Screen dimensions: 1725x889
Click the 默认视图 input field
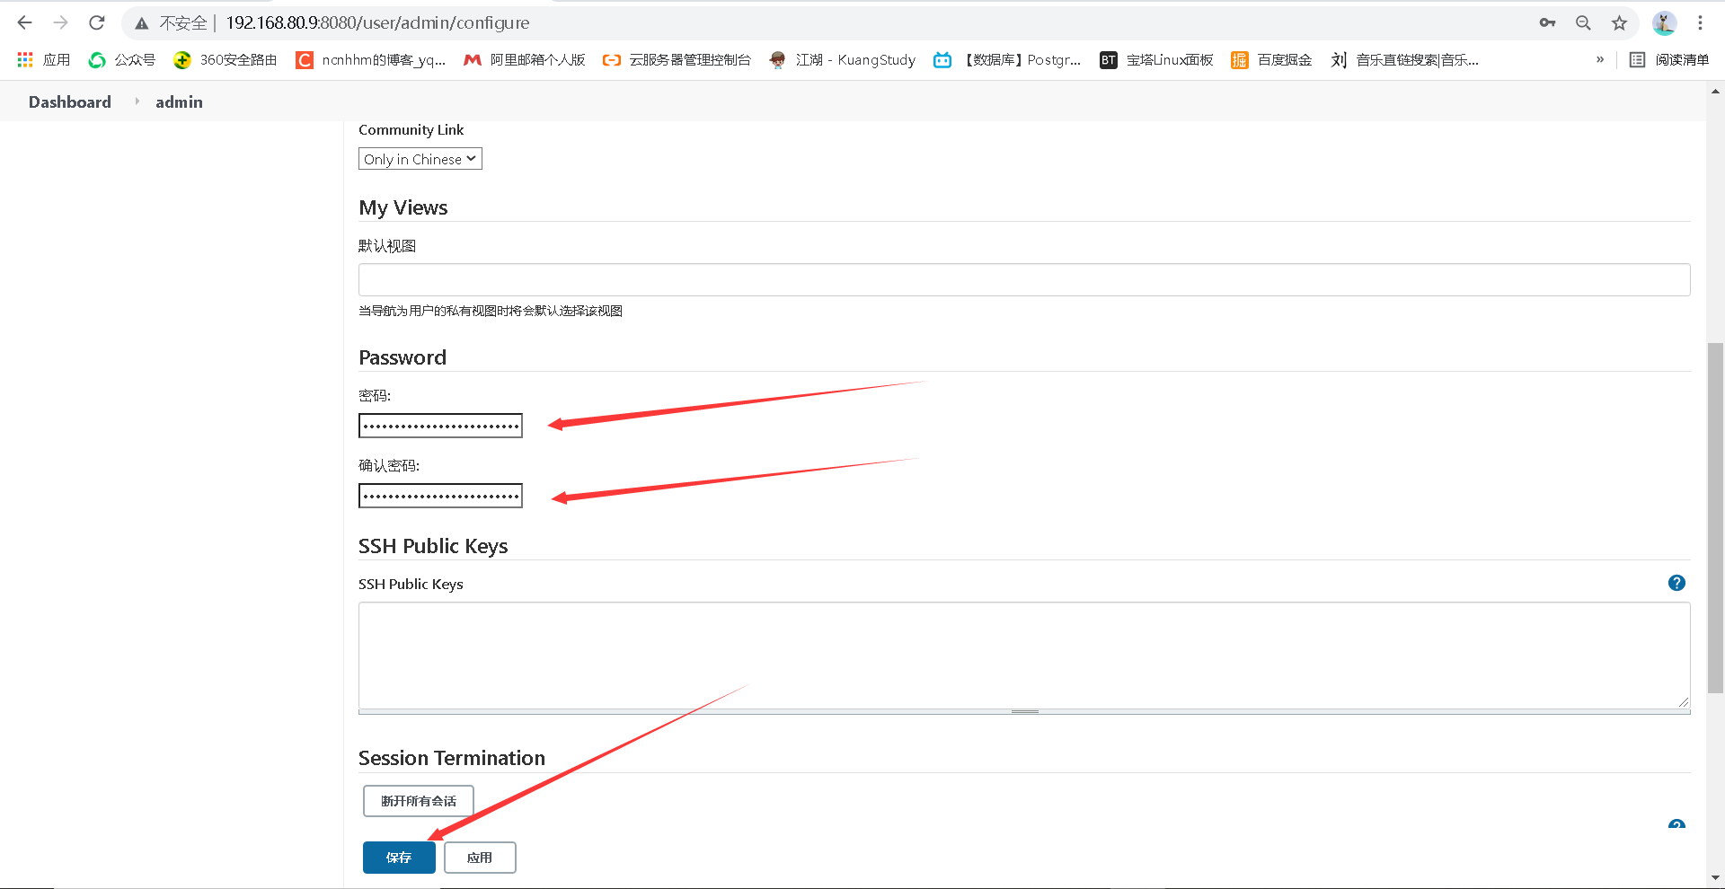[x=1024, y=280]
